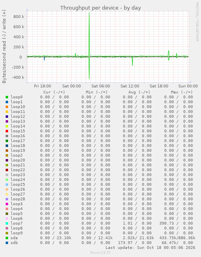Select the 'loop4' legend label

pos(17,209)
